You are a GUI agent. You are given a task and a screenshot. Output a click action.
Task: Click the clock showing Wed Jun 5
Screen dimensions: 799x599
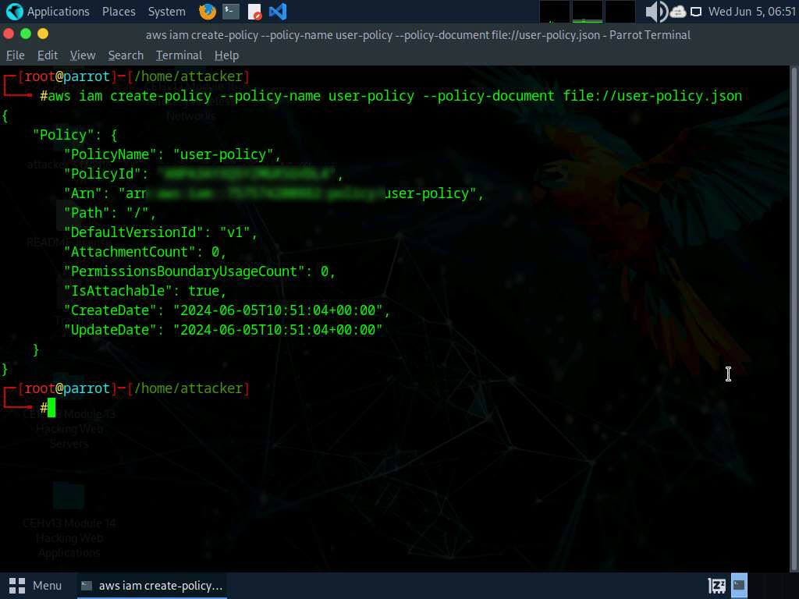pyautogui.click(x=751, y=12)
